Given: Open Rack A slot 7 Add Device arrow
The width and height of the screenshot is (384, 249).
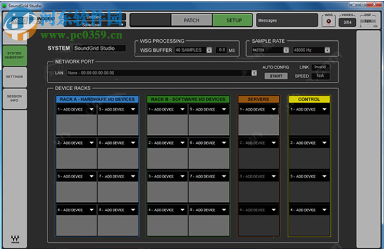Looking at the screenshot, I should point(133,176).
